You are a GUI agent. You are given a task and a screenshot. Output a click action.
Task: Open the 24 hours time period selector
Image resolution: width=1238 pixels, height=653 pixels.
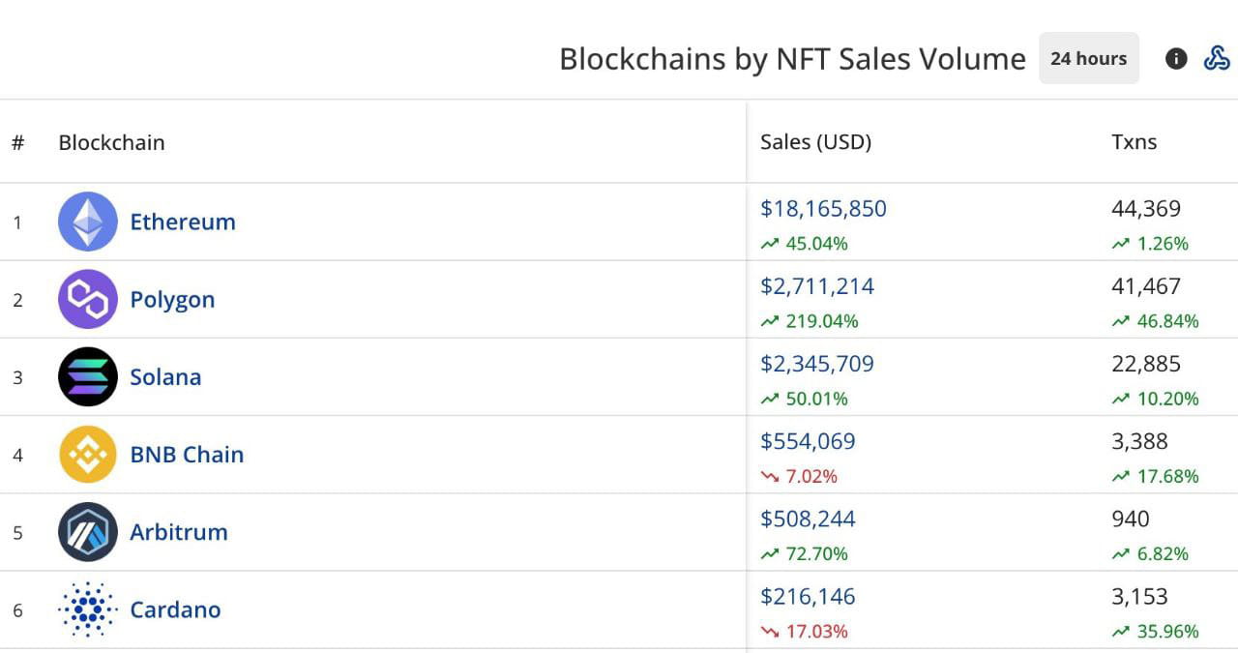coord(1088,58)
